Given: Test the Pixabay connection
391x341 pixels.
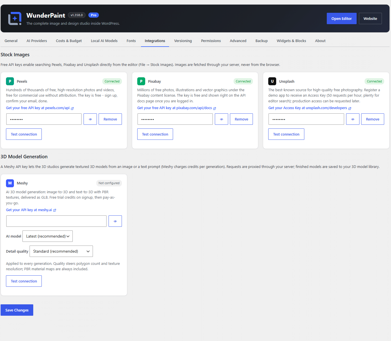Looking at the screenshot, I should pyautogui.click(x=155, y=134).
